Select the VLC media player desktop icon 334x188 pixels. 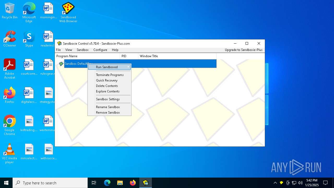[x=10, y=154]
